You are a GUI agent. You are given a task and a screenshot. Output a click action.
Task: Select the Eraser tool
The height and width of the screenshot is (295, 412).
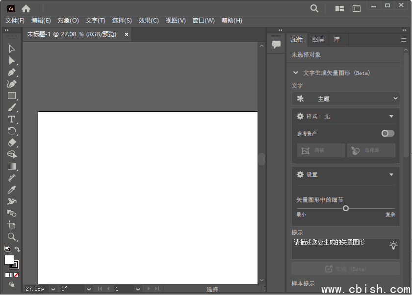coord(12,143)
